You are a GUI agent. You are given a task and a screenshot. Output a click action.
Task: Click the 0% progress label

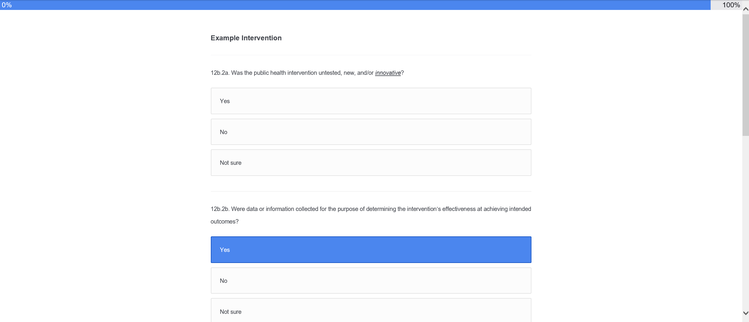(7, 5)
